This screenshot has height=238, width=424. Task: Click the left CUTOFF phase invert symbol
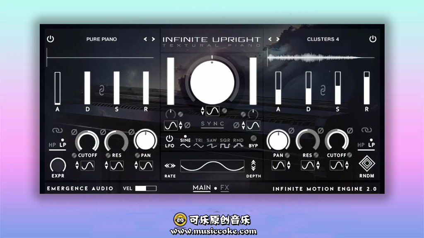(x=74, y=132)
